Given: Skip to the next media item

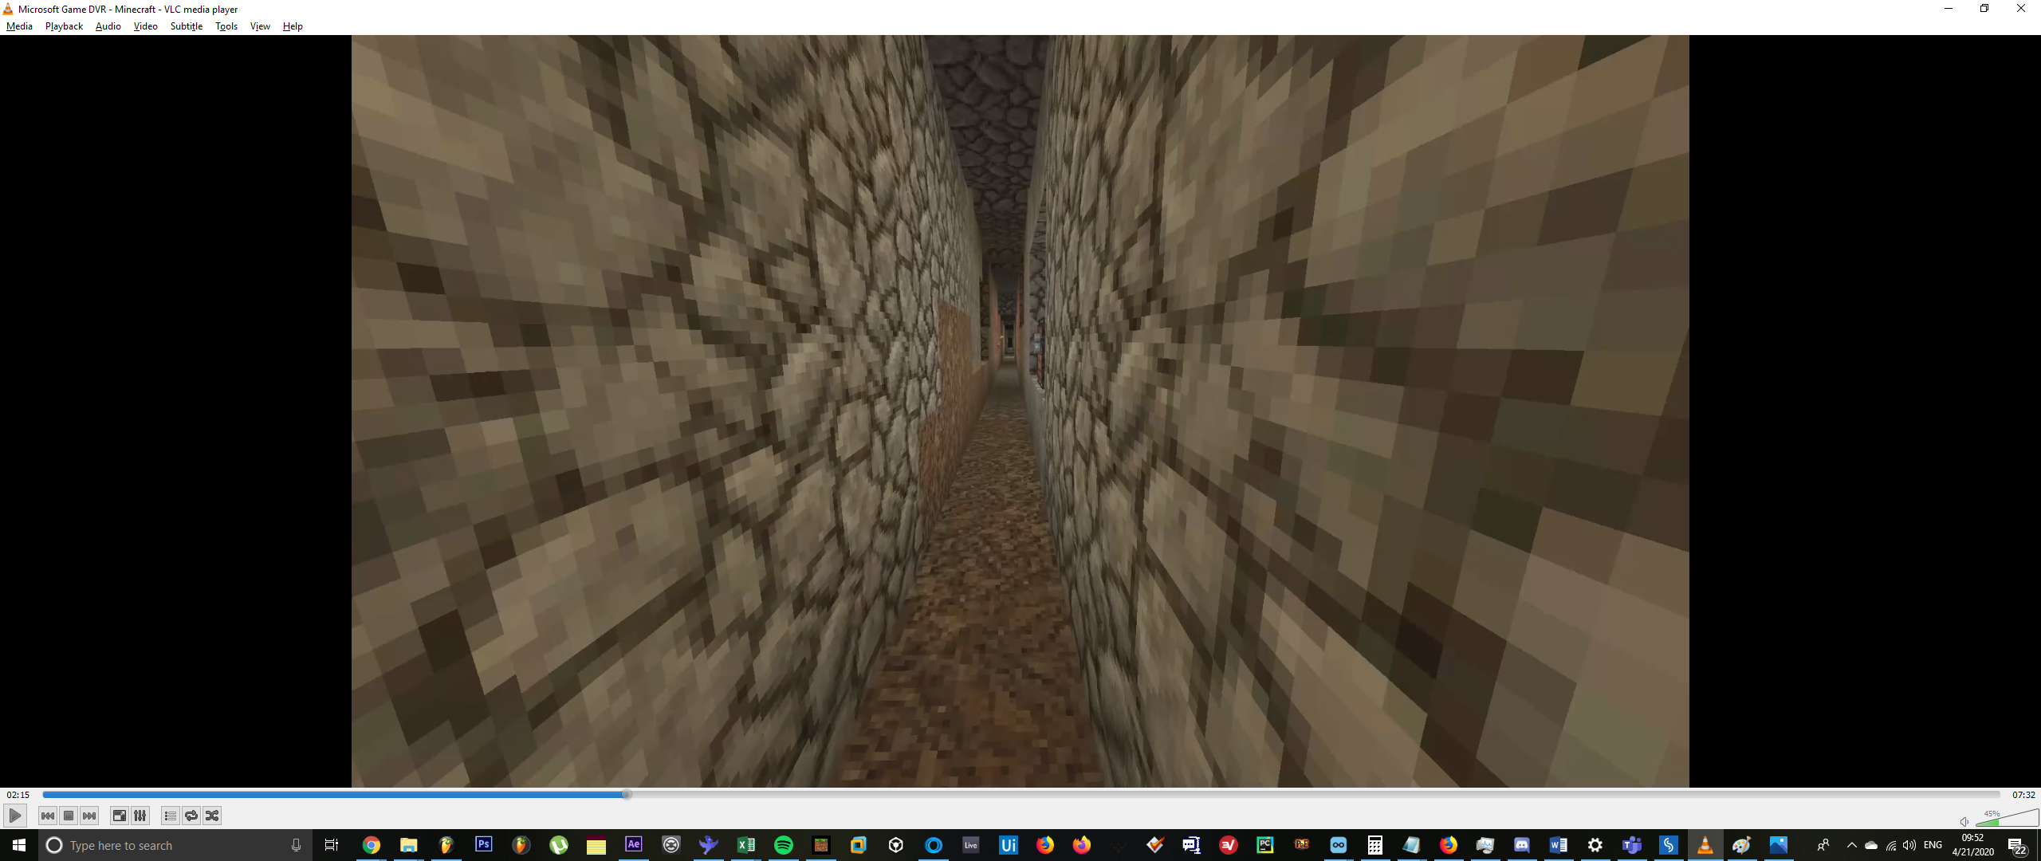Looking at the screenshot, I should [89, 816].
